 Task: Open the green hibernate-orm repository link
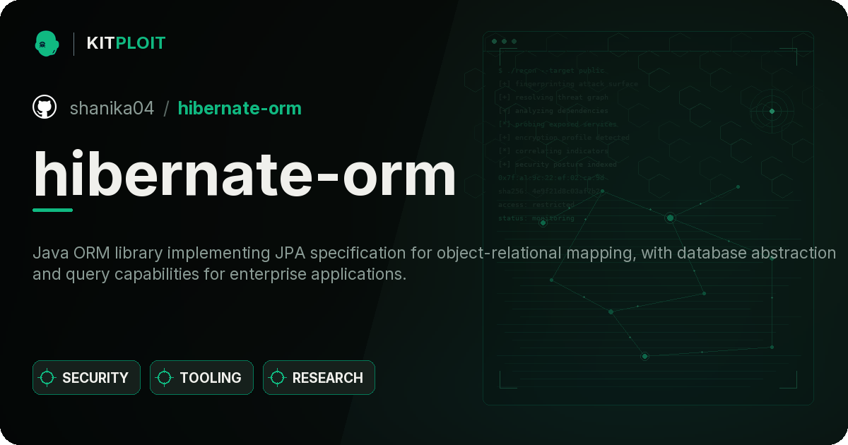(x=240, y=108)
